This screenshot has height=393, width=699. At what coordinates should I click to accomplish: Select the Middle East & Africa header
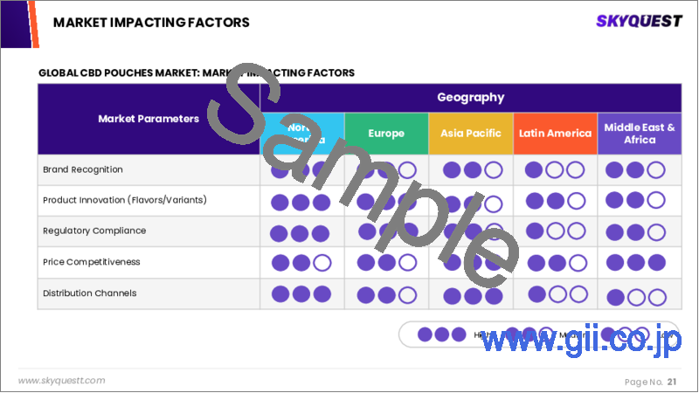tap(640, 134)
